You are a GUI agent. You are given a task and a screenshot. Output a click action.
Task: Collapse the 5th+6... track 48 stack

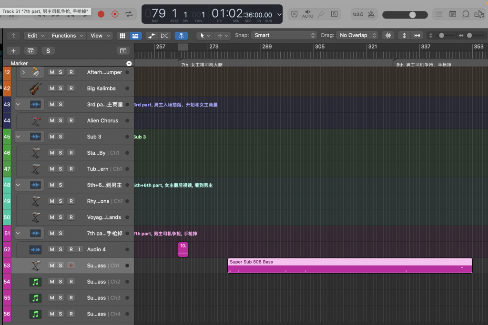click(18, 185)
